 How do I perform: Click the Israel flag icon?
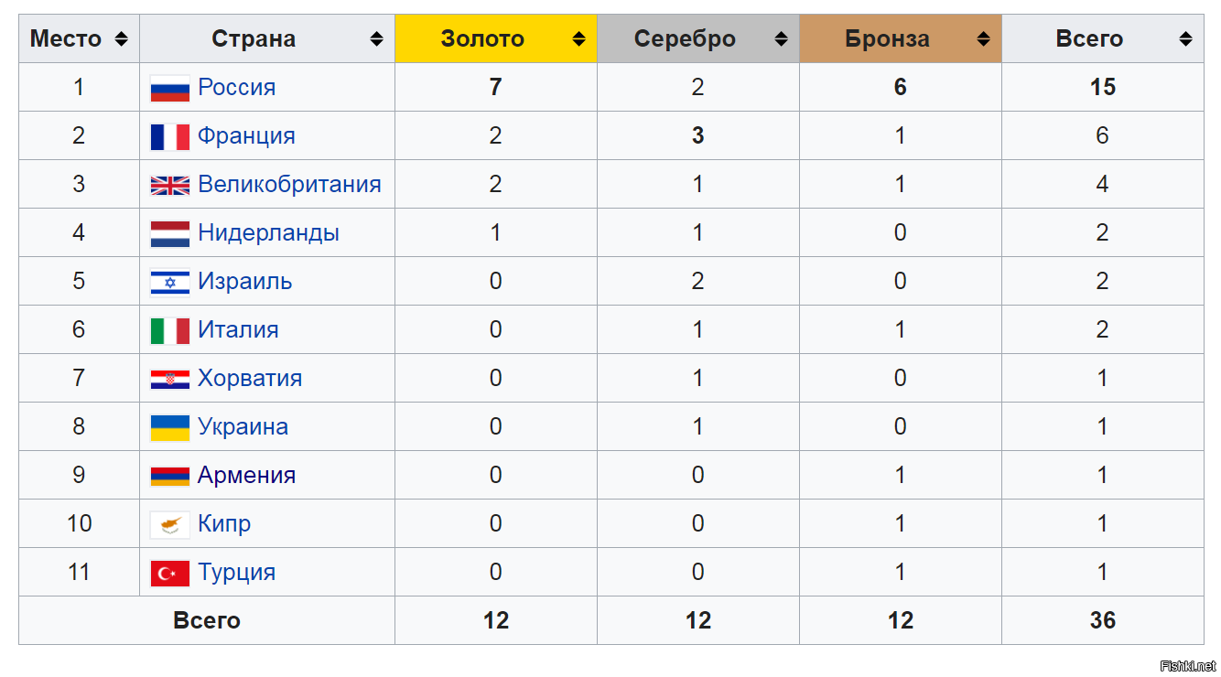coord(170,282)
